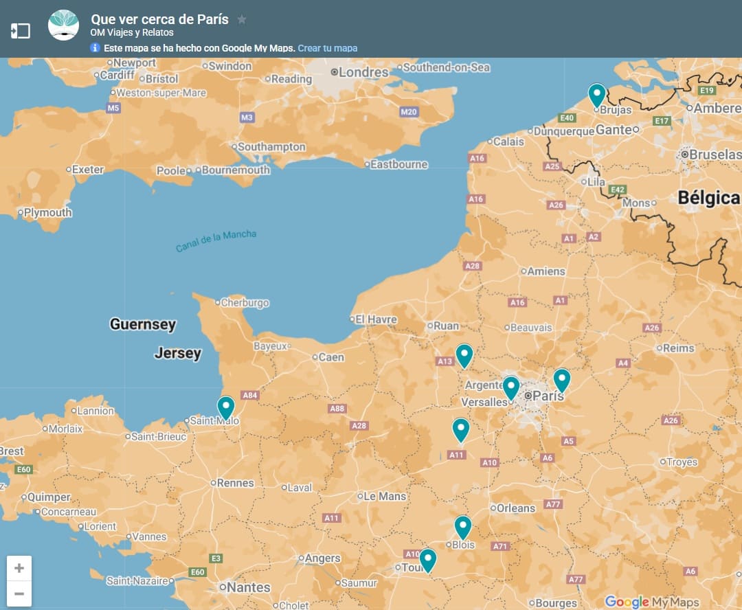Click the 'Ruan' city label

pos(447,326)
